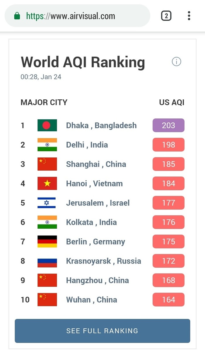Open the tab switcher showing 2 tabs

166,16
